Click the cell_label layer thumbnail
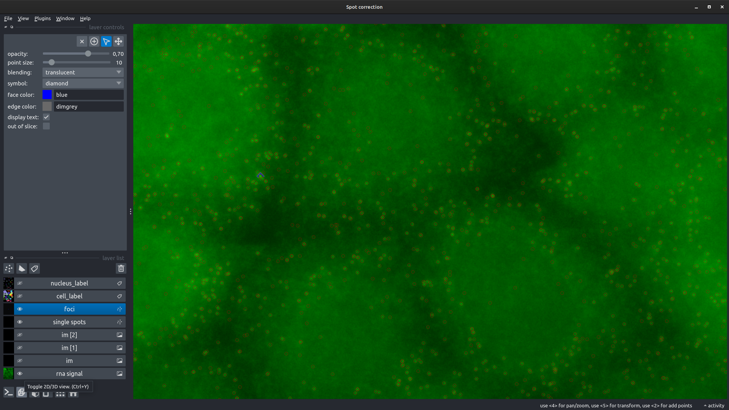 pos(9,296)
